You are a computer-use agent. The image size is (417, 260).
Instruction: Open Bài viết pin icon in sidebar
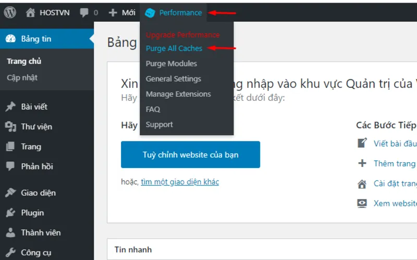pos(10,107)
